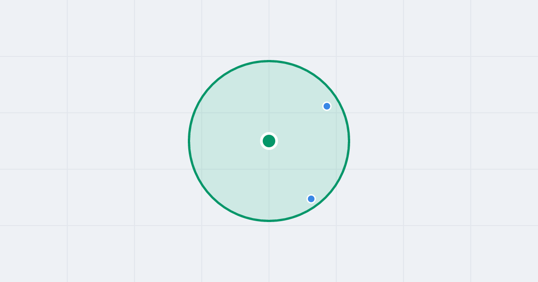This screenshot has width=538, height=282.
Task: Click the green center marker of the circle
Action: click(269, 141)
